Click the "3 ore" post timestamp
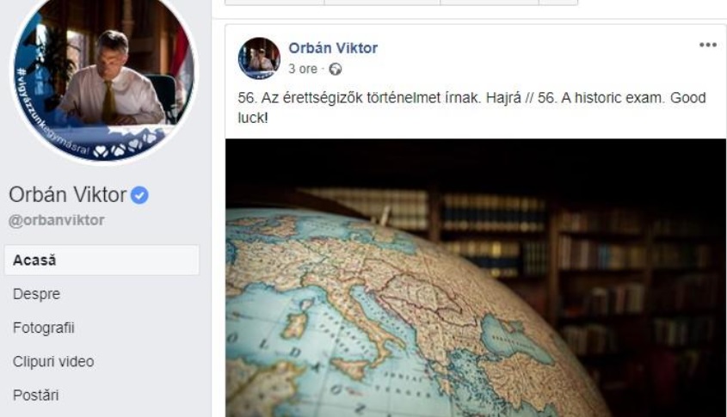 click(x=303, y=69)
